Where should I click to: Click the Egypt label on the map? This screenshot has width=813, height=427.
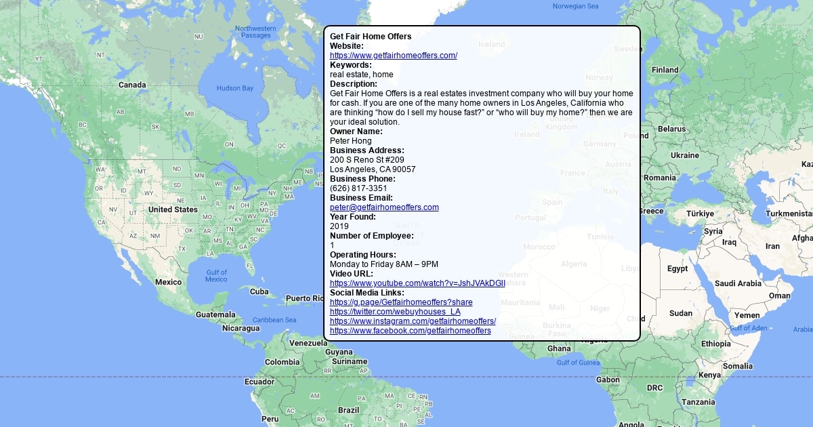coord(677,269)
